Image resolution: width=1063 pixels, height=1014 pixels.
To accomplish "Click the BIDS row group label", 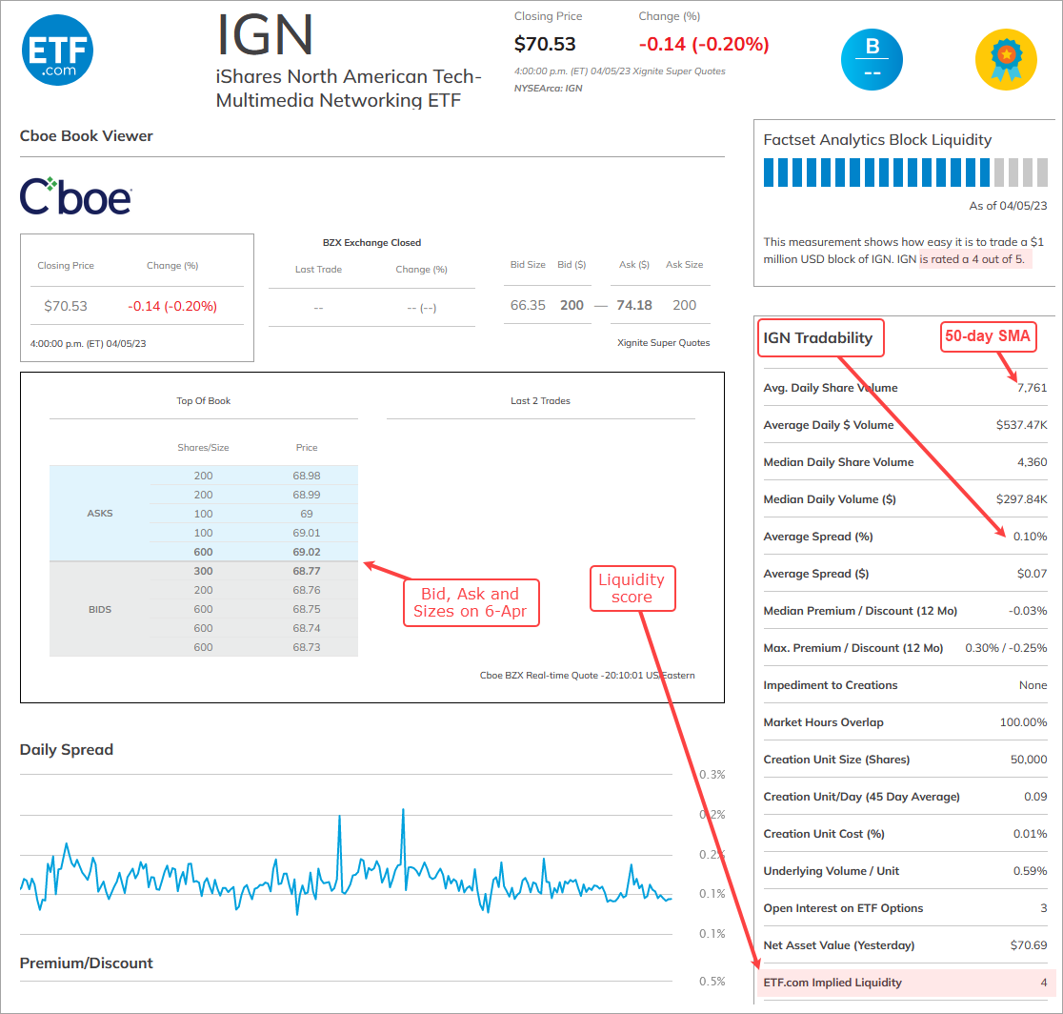I will click(100, 610).
